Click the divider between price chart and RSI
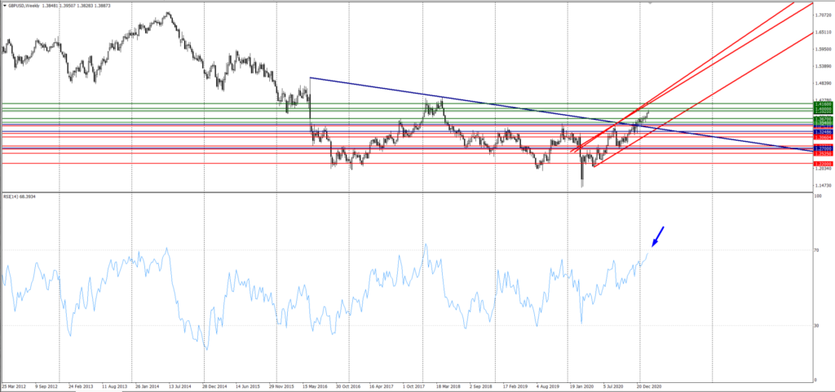The width and height of the screenshot is (835, 392). point(408,192)
